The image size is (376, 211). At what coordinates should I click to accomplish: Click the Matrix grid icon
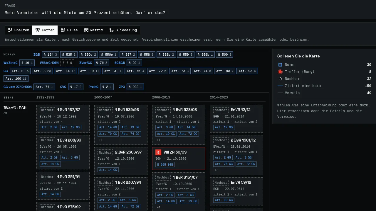[86, 30]
